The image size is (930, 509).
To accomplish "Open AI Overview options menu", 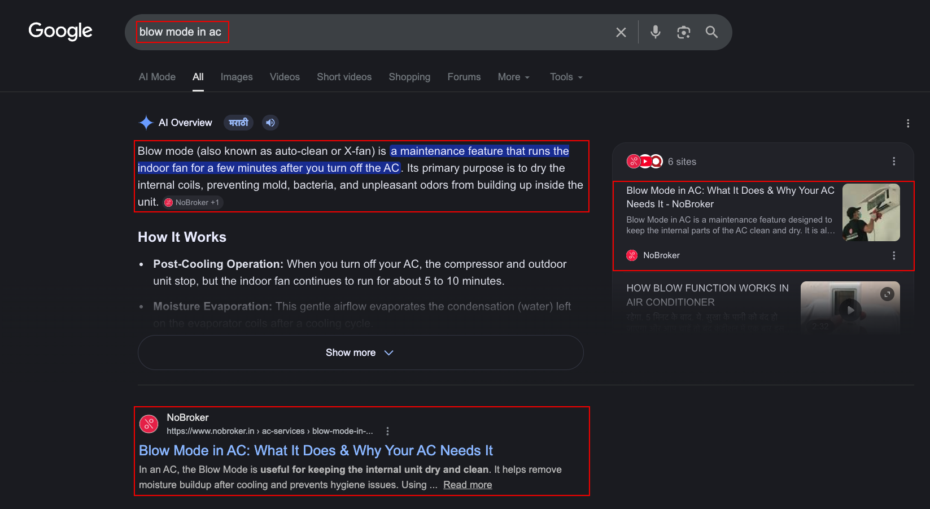I will (908, 123).
